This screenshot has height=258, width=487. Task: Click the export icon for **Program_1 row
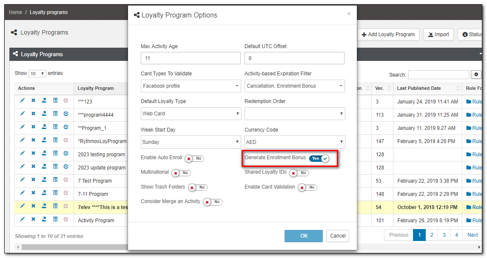44,128
